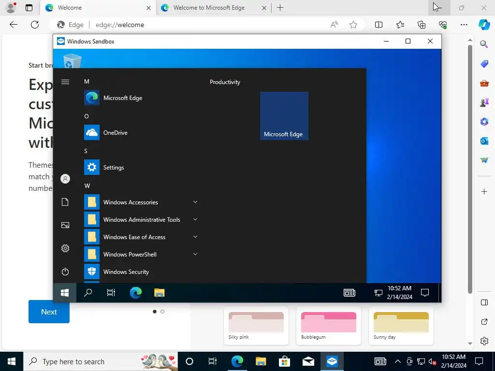Click sandbox Start button
This screenshot has width=495, height=371.
coord(65,293)
